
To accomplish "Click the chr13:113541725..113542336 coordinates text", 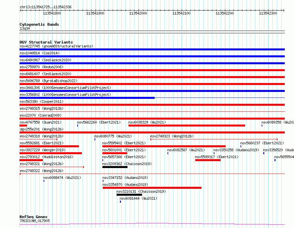I will pyautogui.click(x=46, y=7).
